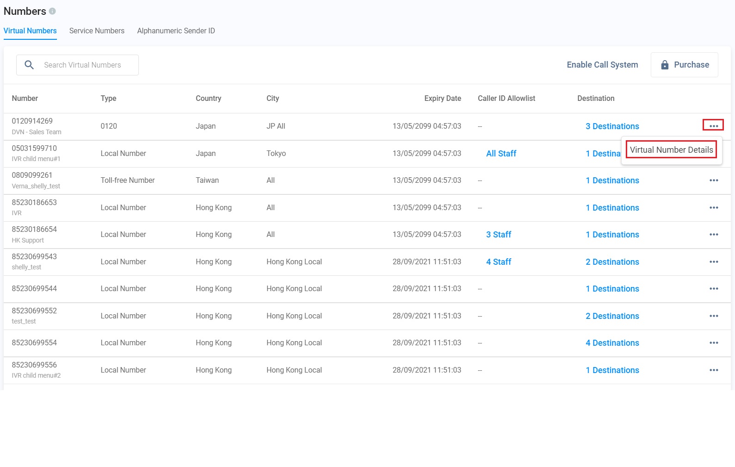Click the Verna_shelly_test label
Image resolution: width=735 pixels, height=467 pixels.
click(36, 186)
